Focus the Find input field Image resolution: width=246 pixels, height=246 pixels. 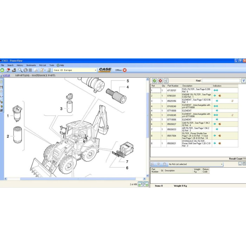pyautogui.click(x=221, y=80)
